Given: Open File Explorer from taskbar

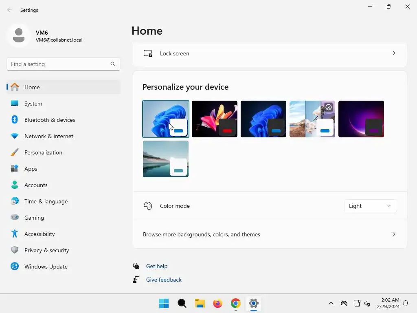Looking at the screenshot, I should [200, 303].
